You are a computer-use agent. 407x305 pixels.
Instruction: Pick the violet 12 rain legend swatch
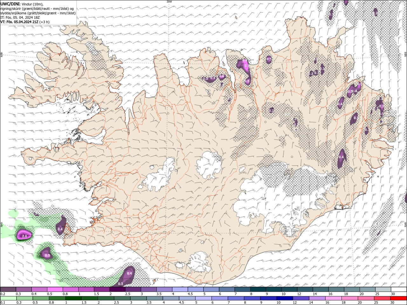click(x=301, y=298)
